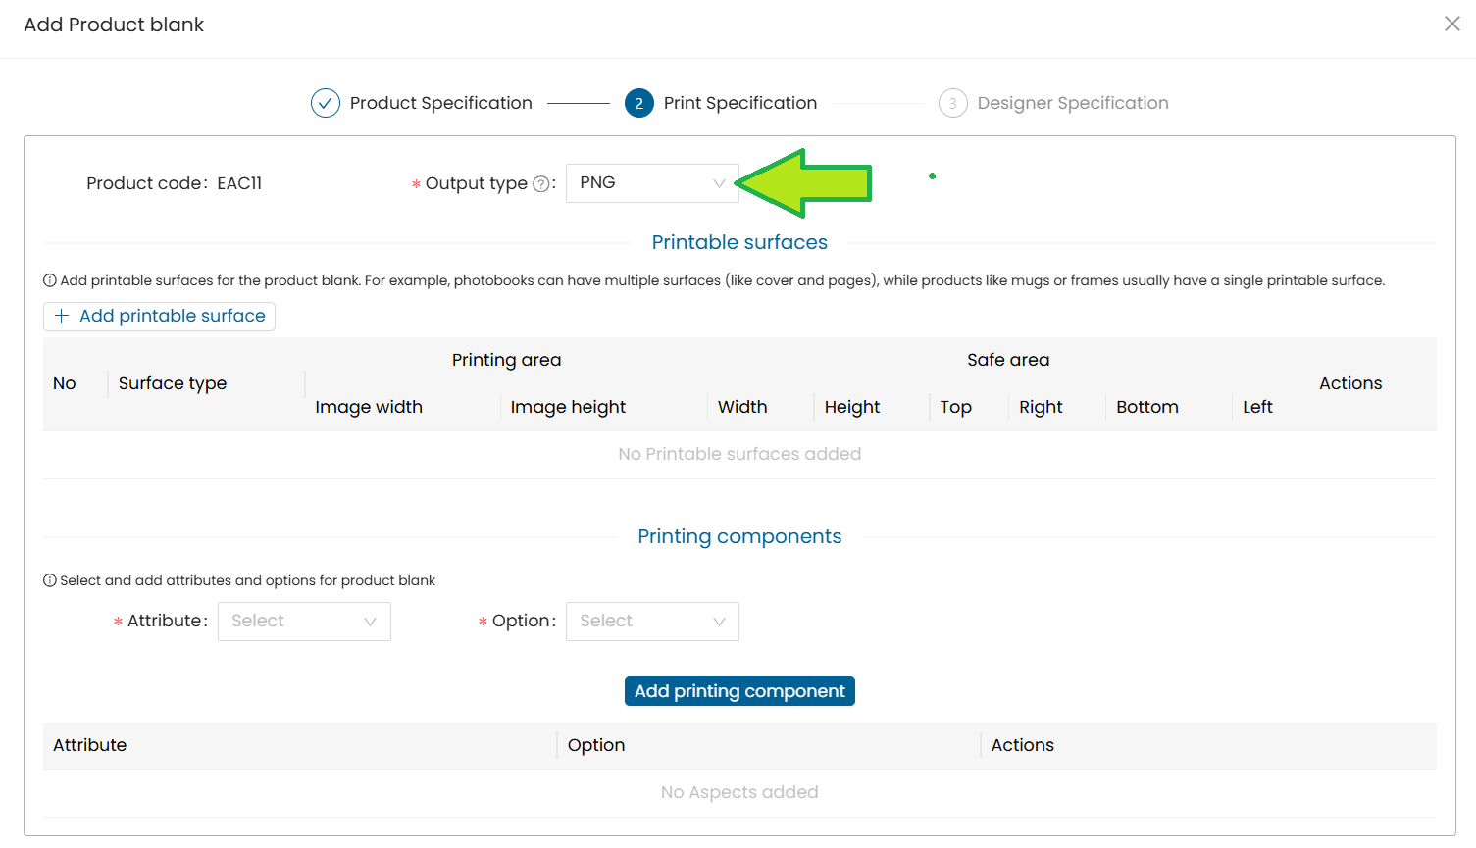Open the Attribute select dropdown
Image resolution: width=1476 pixels, height=848 pixels.
pyautogui.click(x=304, y=622)
